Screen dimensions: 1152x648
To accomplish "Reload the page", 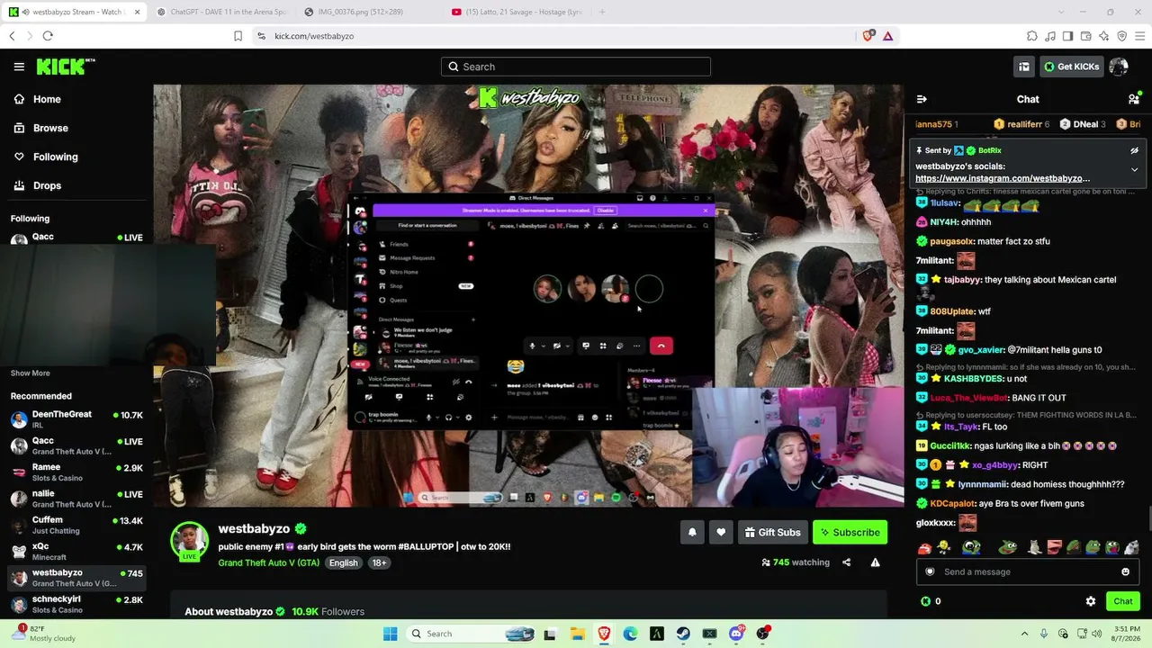I will click(48, 36).
